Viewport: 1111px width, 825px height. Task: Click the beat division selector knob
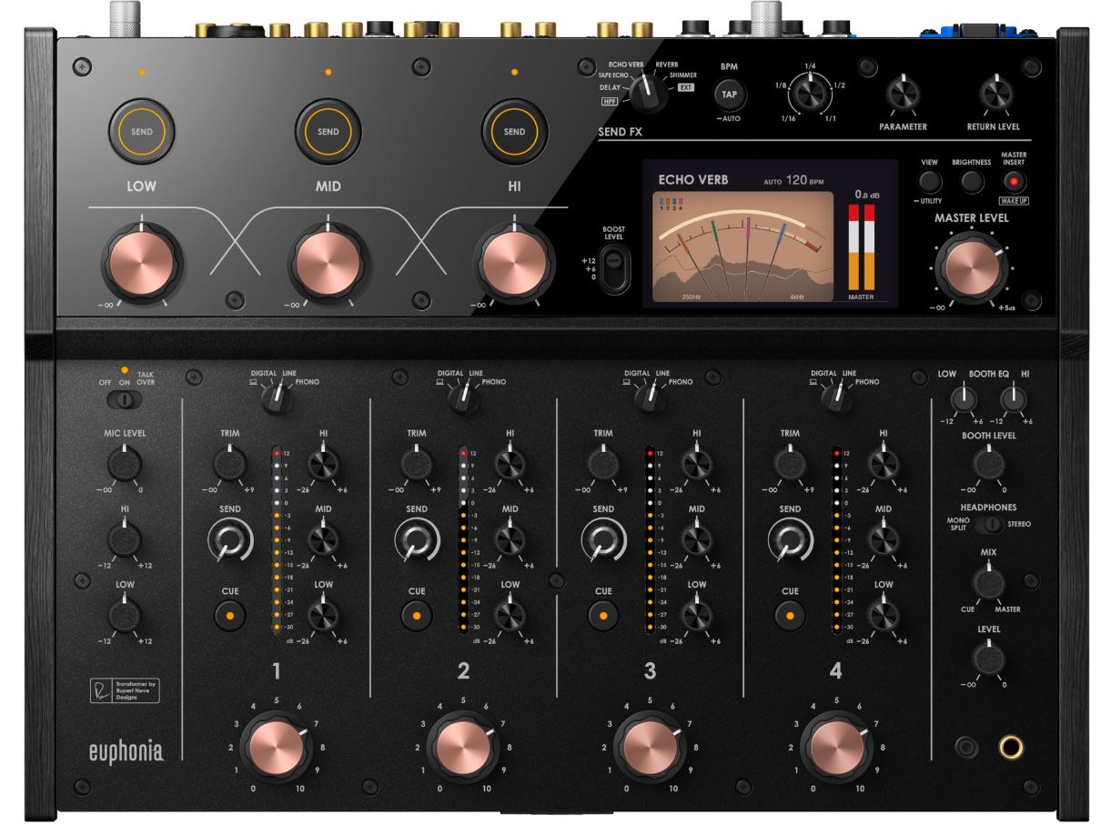tap(810, 95)
